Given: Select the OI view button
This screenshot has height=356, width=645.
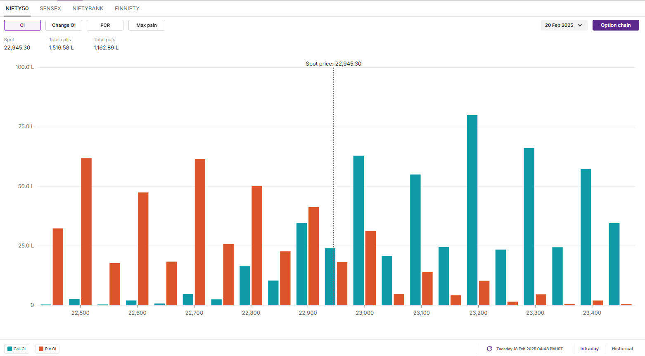Looking at the screenshot, I should pyautogui.click(x=22, y=25).
